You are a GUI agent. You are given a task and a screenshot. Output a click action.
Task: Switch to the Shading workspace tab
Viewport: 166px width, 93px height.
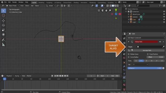76,2
